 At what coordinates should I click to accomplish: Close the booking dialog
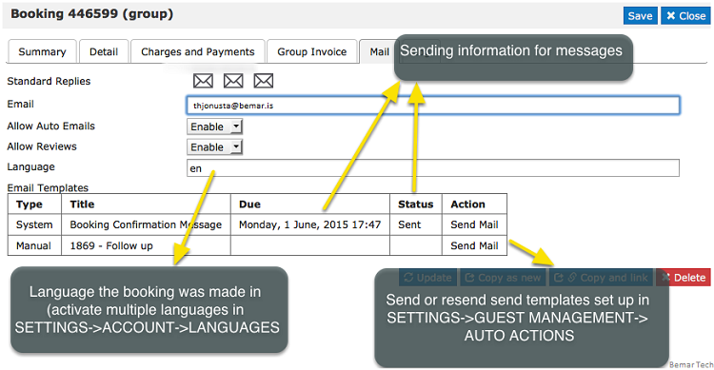click(x=685, y=16)
